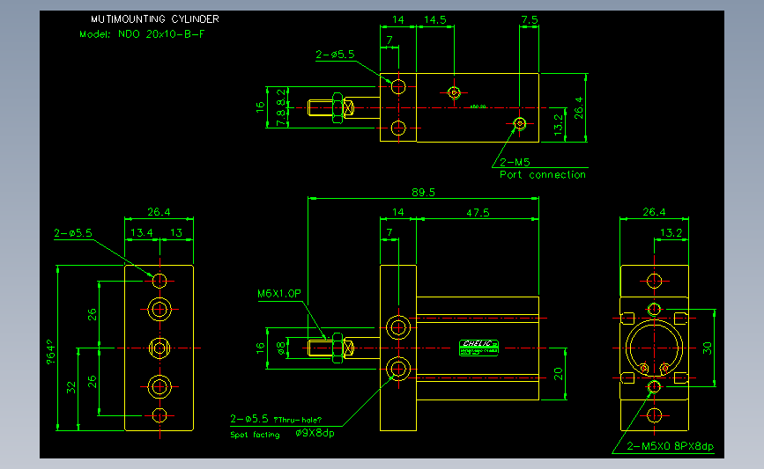Click the 'Spot facing' annotation

click(255, 435)
